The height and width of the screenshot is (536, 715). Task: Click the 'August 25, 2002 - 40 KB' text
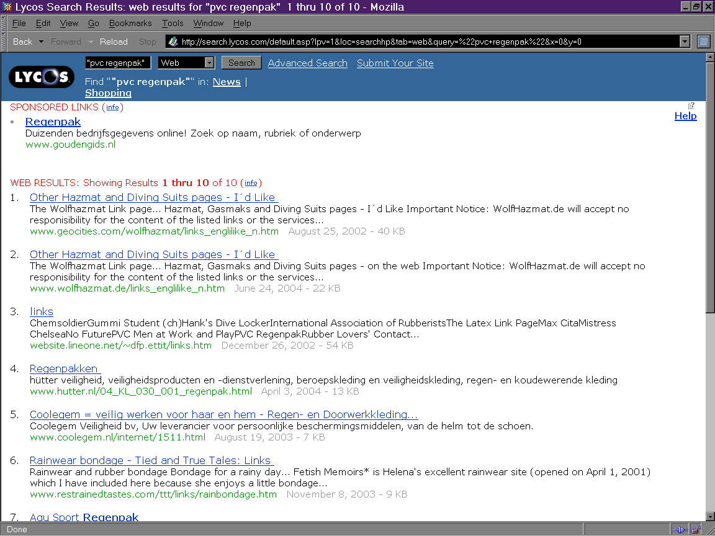pyautogui.click(x=346, y=231)
